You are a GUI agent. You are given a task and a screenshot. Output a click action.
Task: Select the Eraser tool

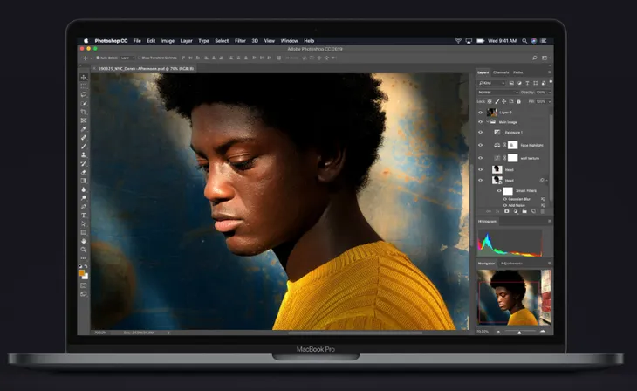84,172
